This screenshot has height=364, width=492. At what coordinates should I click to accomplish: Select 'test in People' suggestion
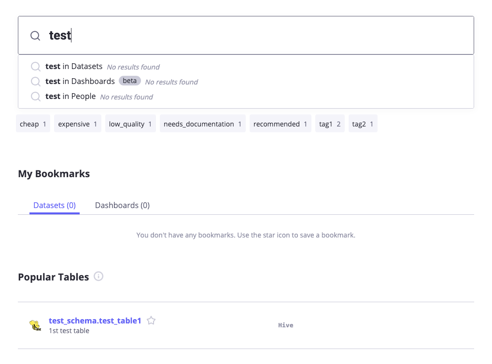click(x=246, y=97)
